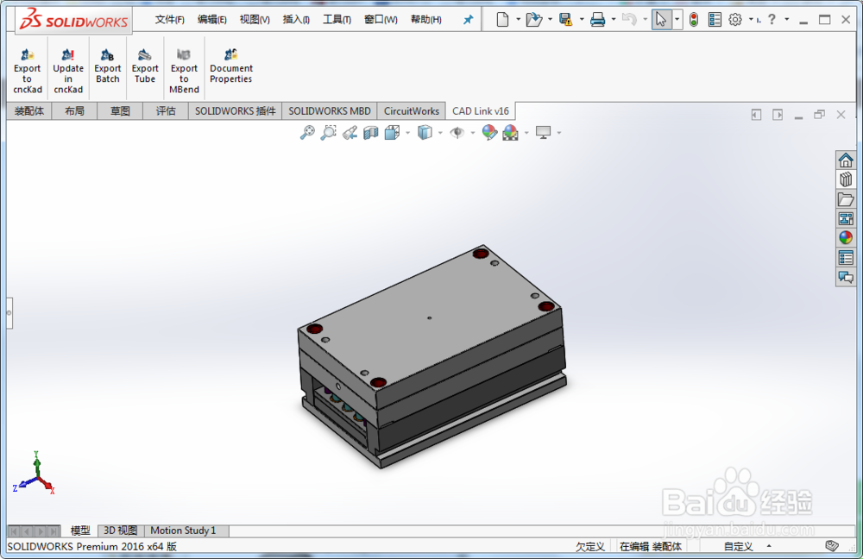Choose Export Tube tool

(145, 66)
